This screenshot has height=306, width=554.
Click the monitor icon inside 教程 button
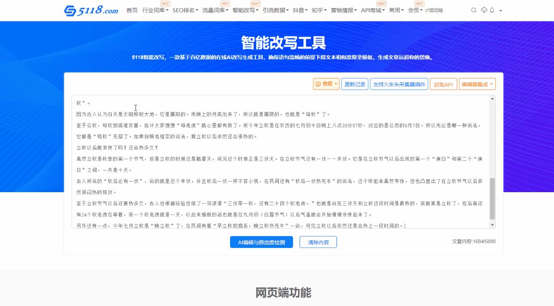point(318,84)
